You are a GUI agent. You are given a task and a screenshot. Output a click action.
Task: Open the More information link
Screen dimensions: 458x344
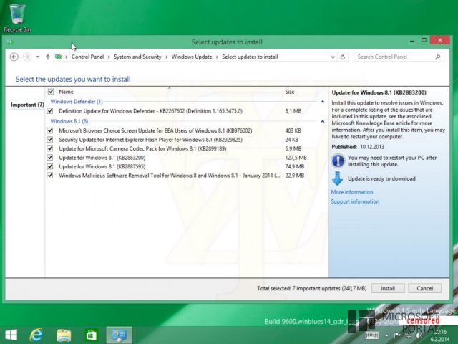[x=352, y=192]
